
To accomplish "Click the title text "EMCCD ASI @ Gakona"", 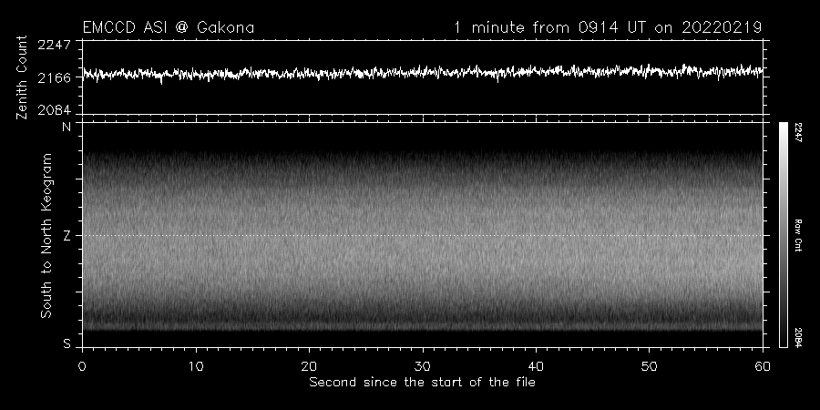I will click(169, 27).
